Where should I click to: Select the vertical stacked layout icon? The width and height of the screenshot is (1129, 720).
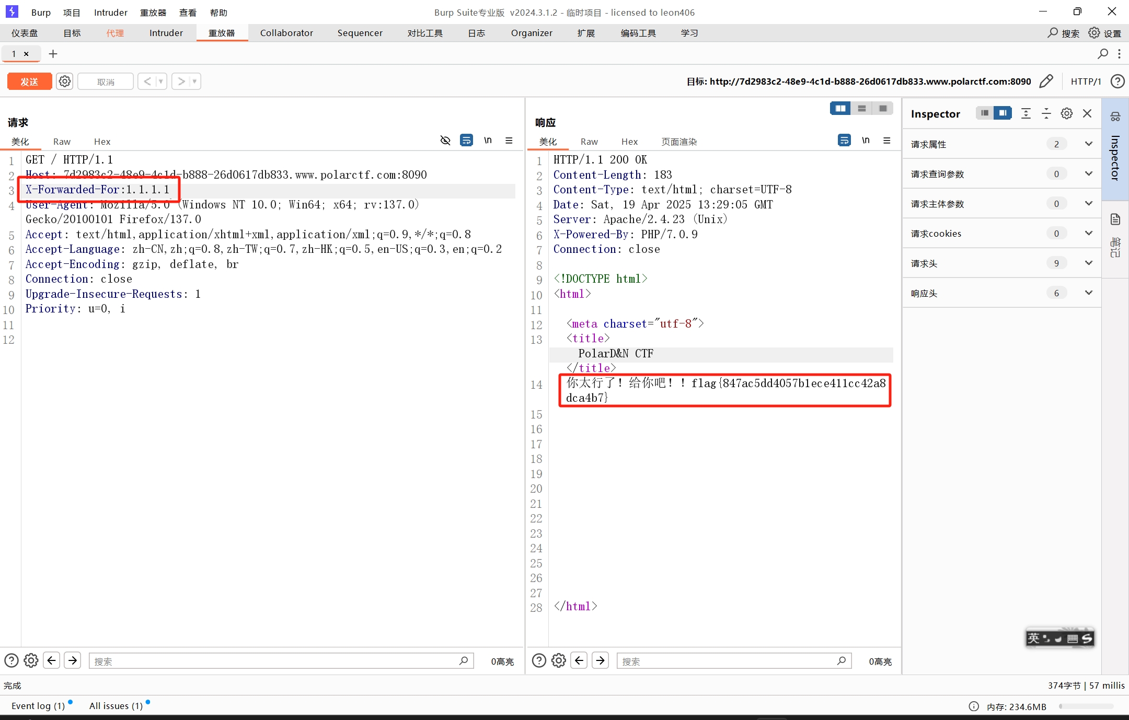[x=862, y=108]
